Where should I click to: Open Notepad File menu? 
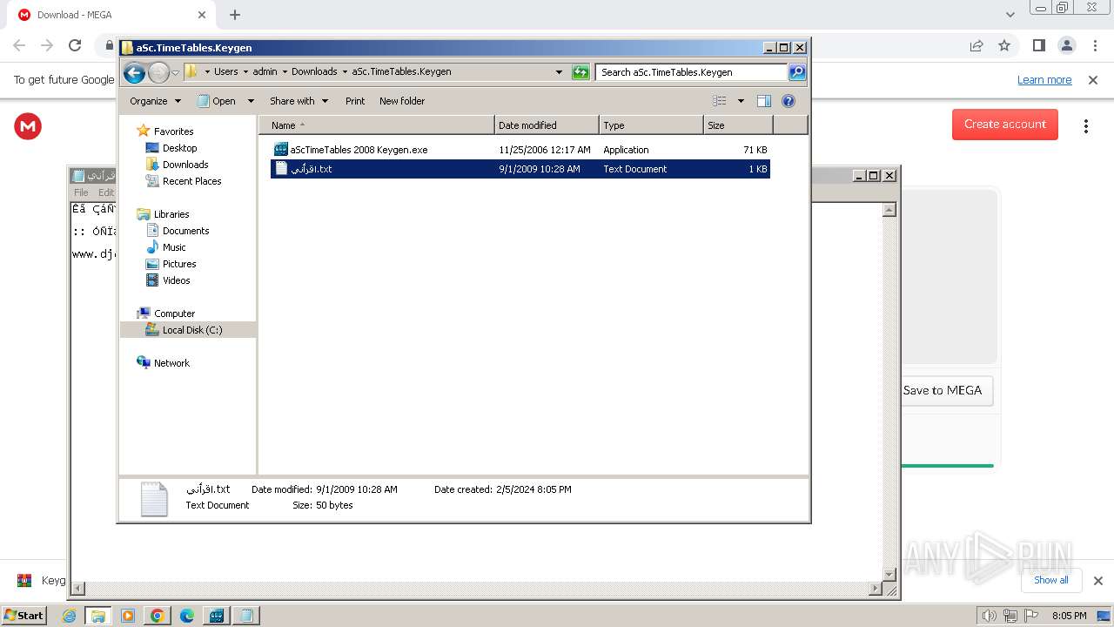point(81,192)
